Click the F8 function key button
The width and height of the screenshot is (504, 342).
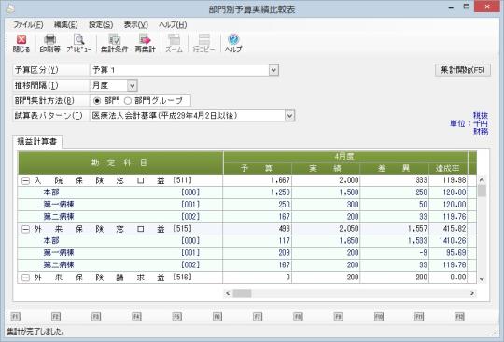click(298, 317)
